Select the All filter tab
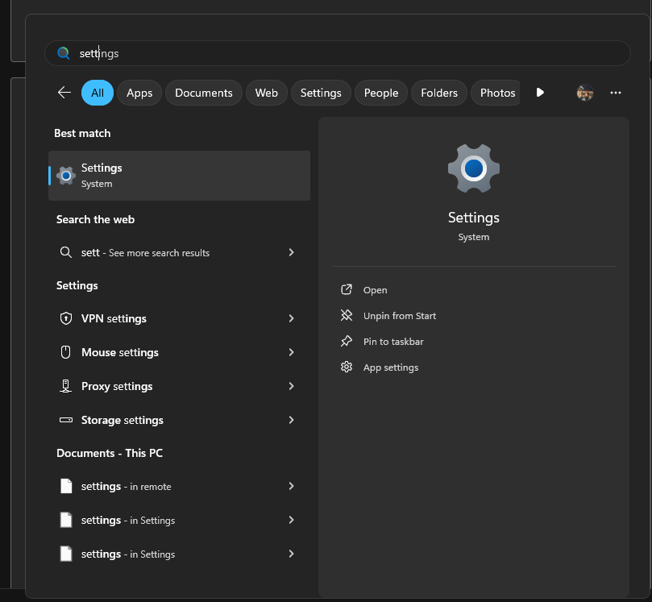652x602 pixels. coord(98,93)
